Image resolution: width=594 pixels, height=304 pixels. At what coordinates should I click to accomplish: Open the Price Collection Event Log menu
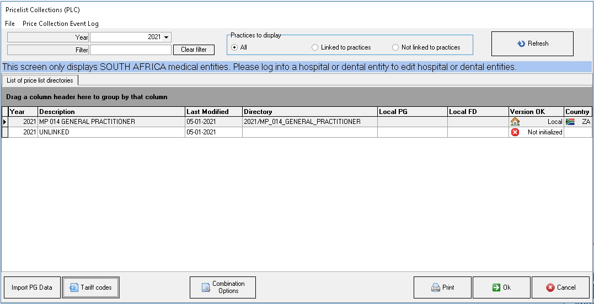pyautogui.click(x=61, y=24)
